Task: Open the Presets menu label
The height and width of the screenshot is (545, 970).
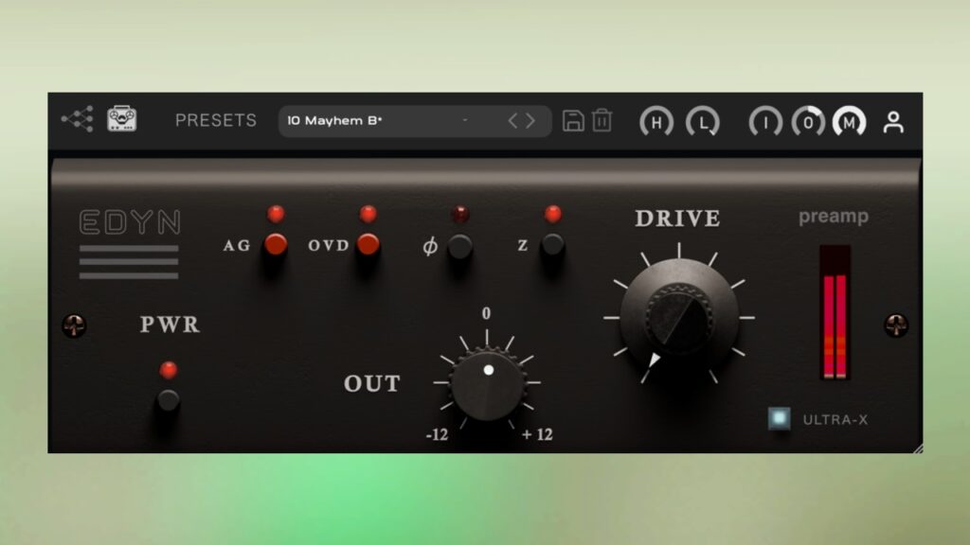Action: click(216, 120)
